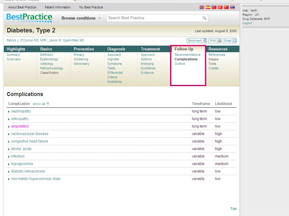
Task: Click the show all window icon
Action: point(48,104)
